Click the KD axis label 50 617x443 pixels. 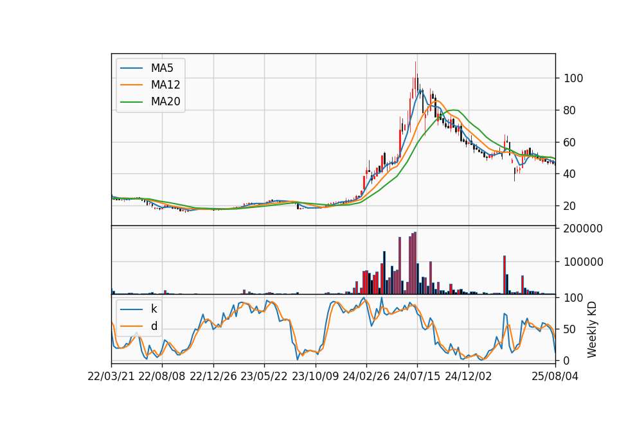point(570,329)
